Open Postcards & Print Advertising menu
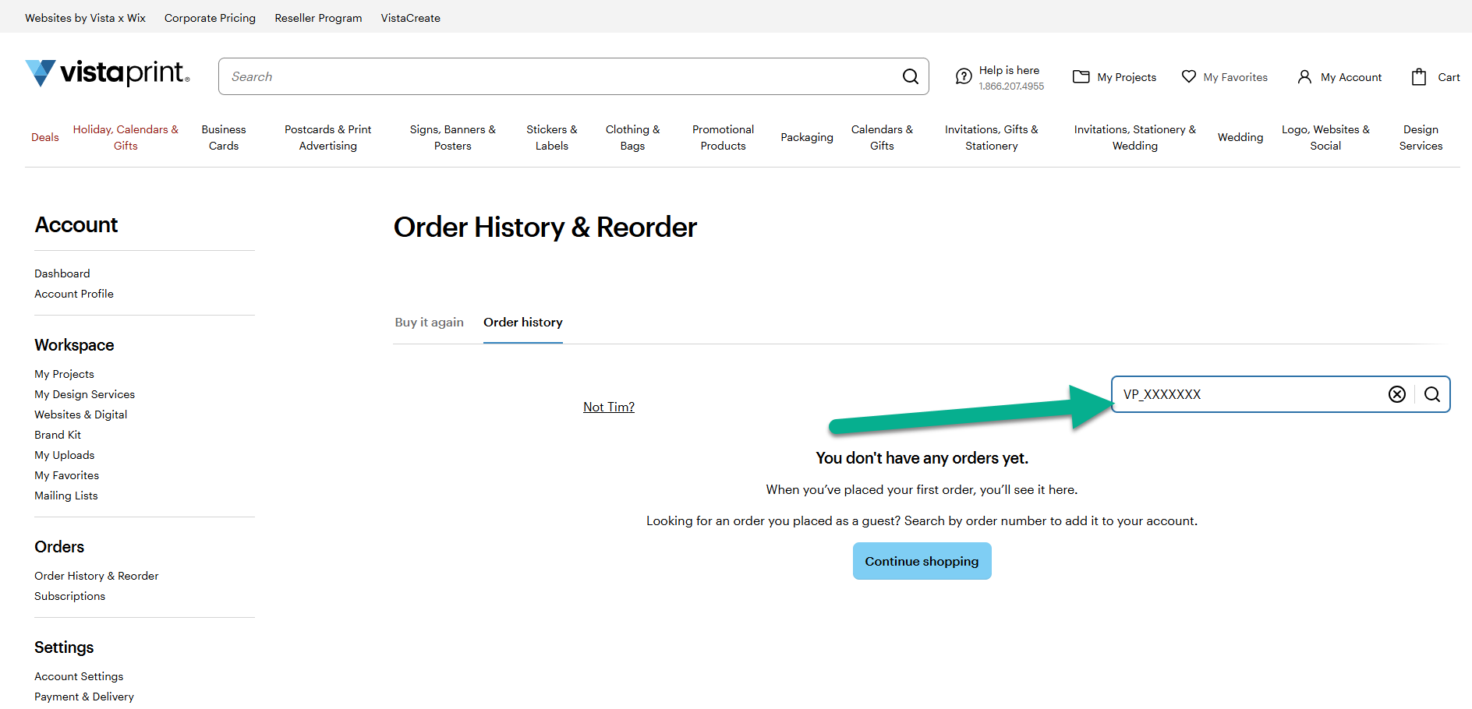 (327, 137)
